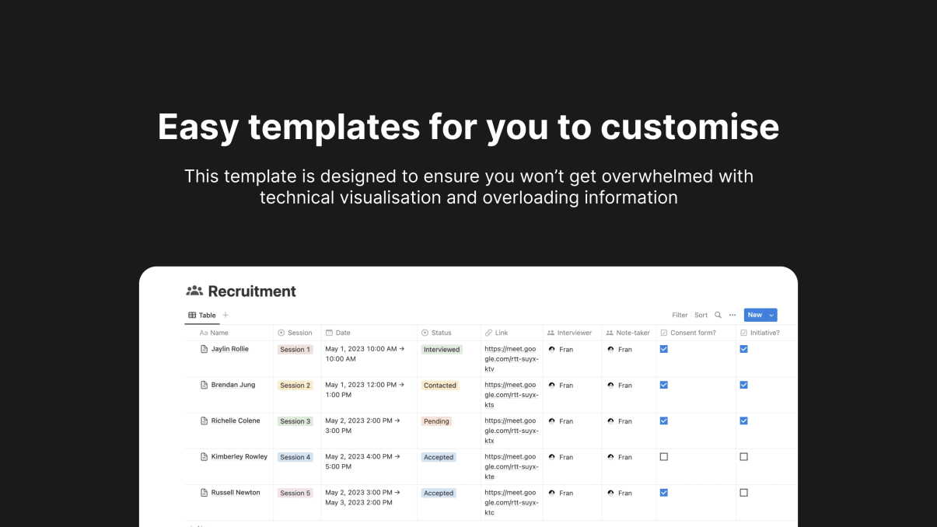Edit date May 1, 2023 10:00 AM

point(365,354)
